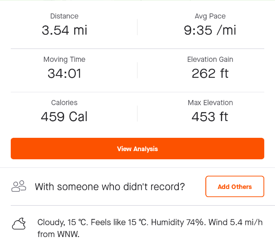The image size is (275, 246).
Task: Click the Moving Time label
Action: point(64,60)
